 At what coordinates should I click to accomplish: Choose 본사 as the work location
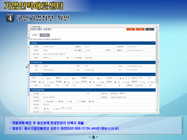[45, 109]
